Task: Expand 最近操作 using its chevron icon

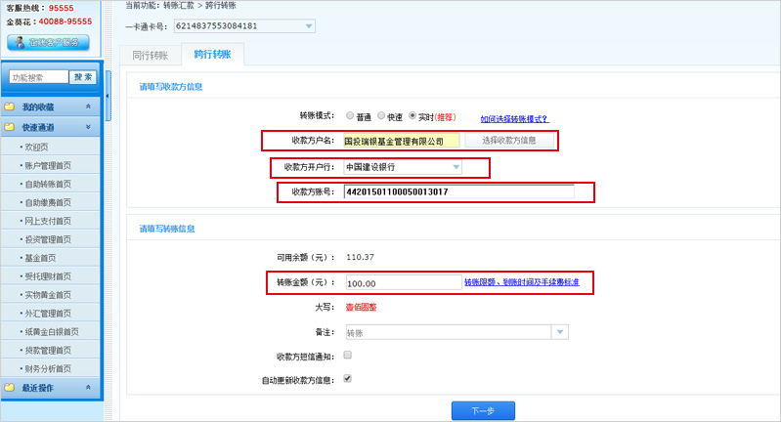Action: point(88,388)
